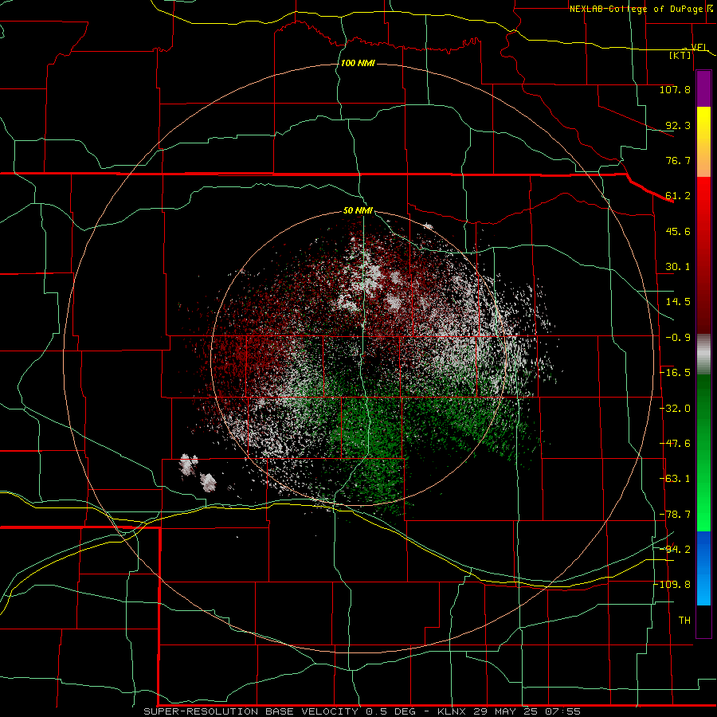Click the -32.0 scale value
717x717 pixels.
click(675, 409)
